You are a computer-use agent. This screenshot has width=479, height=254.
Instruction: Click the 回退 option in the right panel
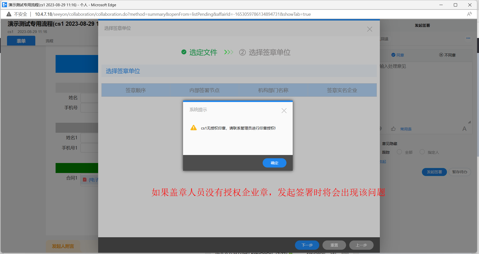pyautogui.click(x=384, y=39)
